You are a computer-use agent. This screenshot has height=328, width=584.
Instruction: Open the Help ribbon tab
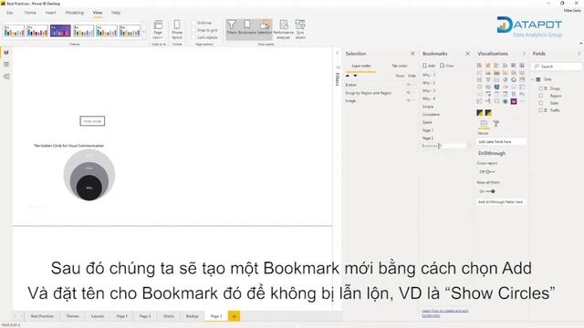click(x=116, y=13)
